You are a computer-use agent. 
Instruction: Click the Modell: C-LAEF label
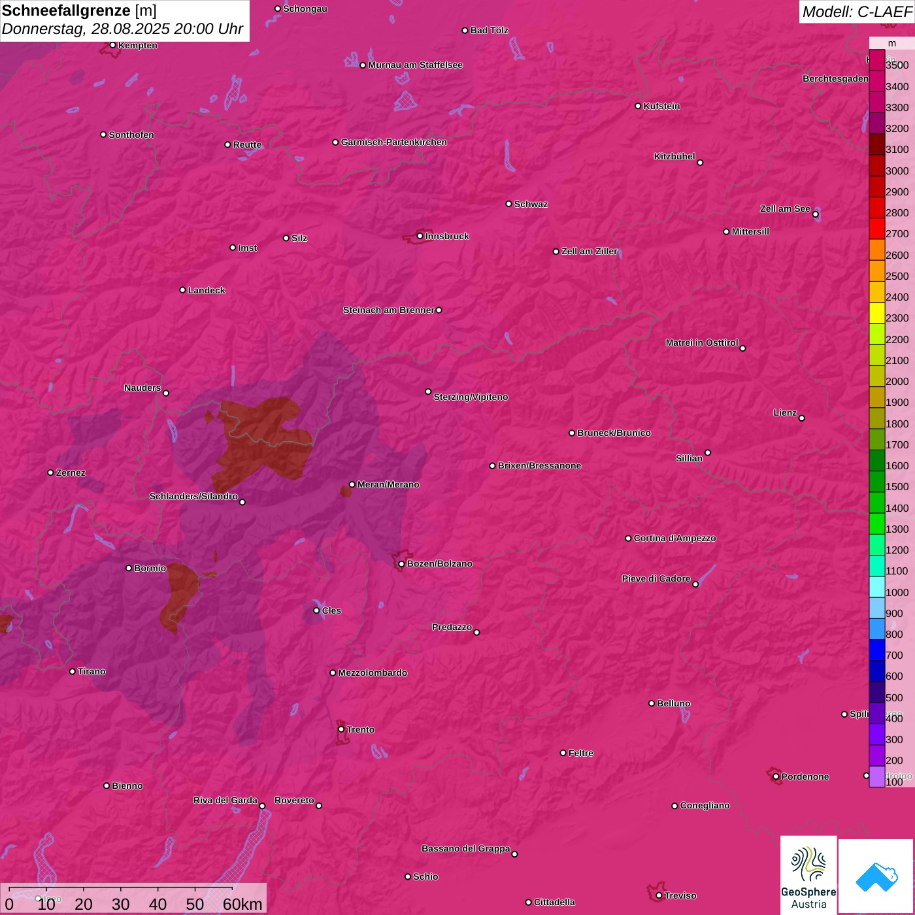[x=857, y=12]
